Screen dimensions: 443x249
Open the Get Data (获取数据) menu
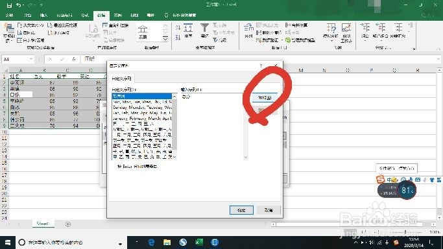(x=9, y=33)
